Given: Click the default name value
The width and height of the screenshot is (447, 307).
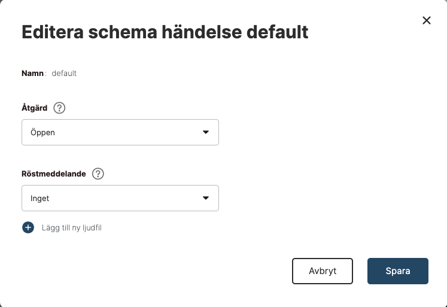Looking at the screenshot, I should [x=64, y=73].
